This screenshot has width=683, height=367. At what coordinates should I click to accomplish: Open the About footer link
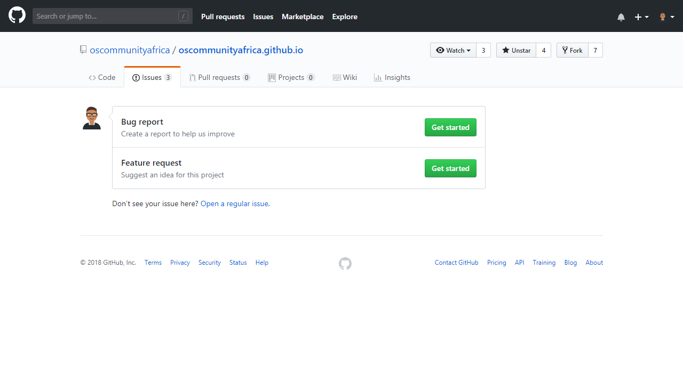(594, 263)
